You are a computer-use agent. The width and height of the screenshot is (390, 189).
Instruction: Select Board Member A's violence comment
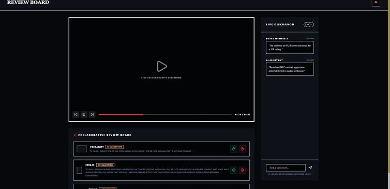pyautogui.click(x=290, y=47)
